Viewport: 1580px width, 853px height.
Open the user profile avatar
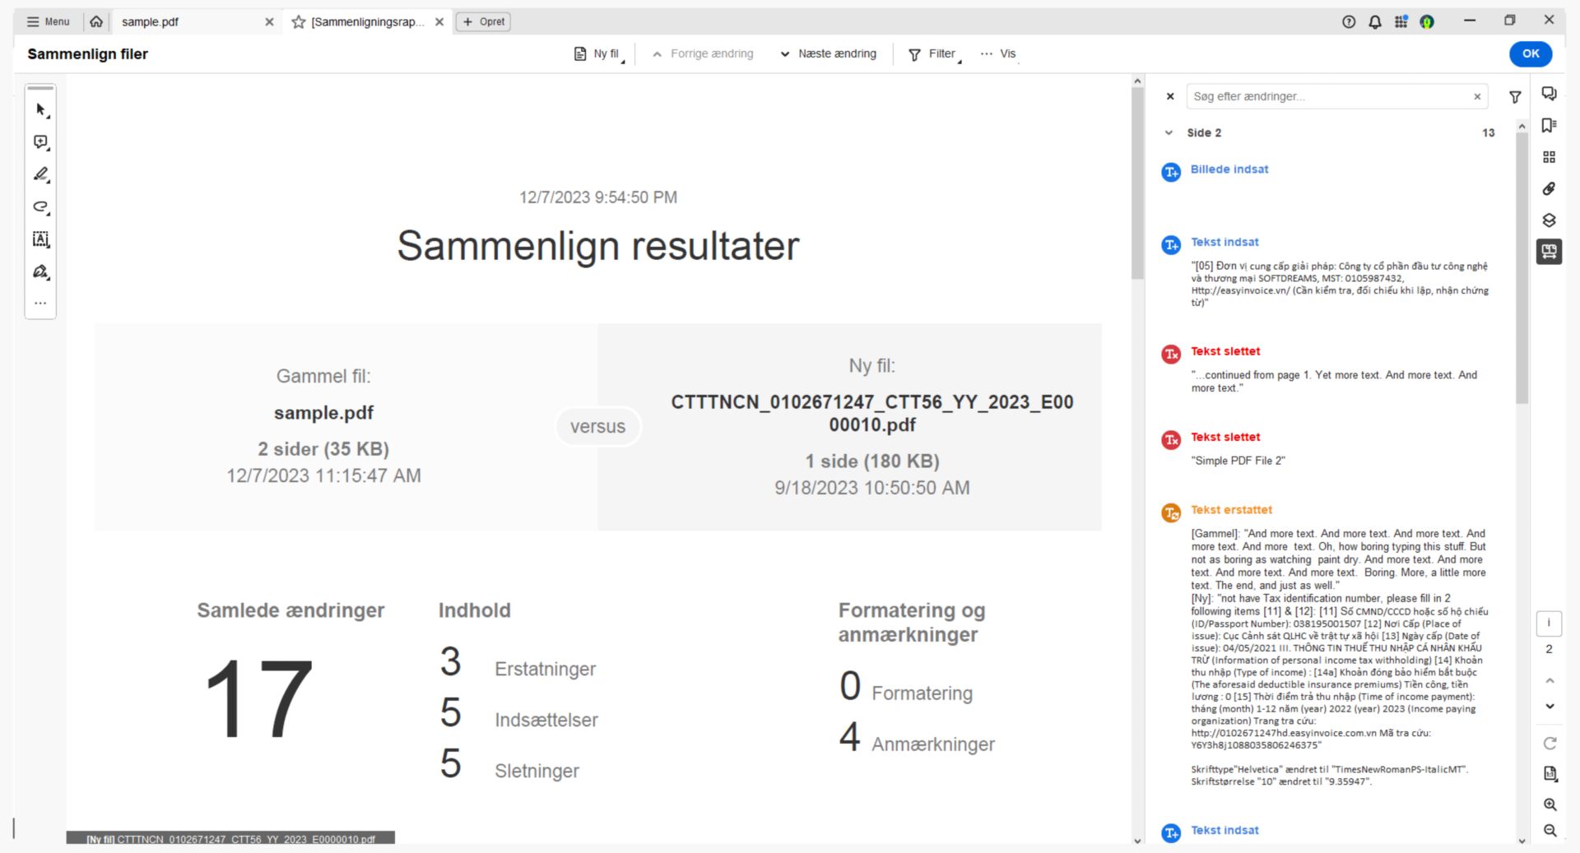pos(1427,21)
